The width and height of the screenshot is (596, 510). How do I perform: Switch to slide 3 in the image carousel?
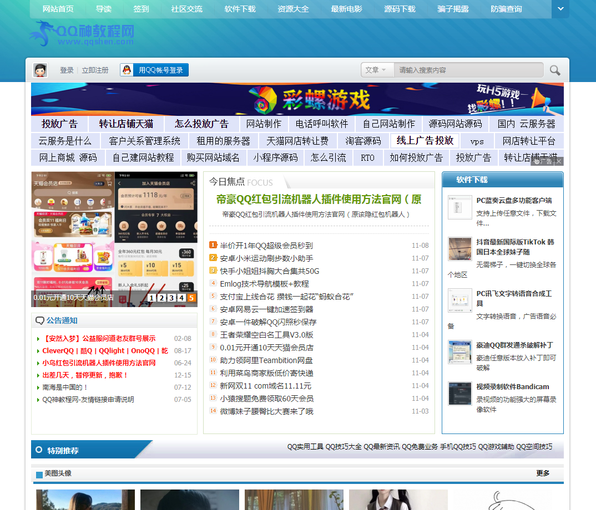coord(171,298)
